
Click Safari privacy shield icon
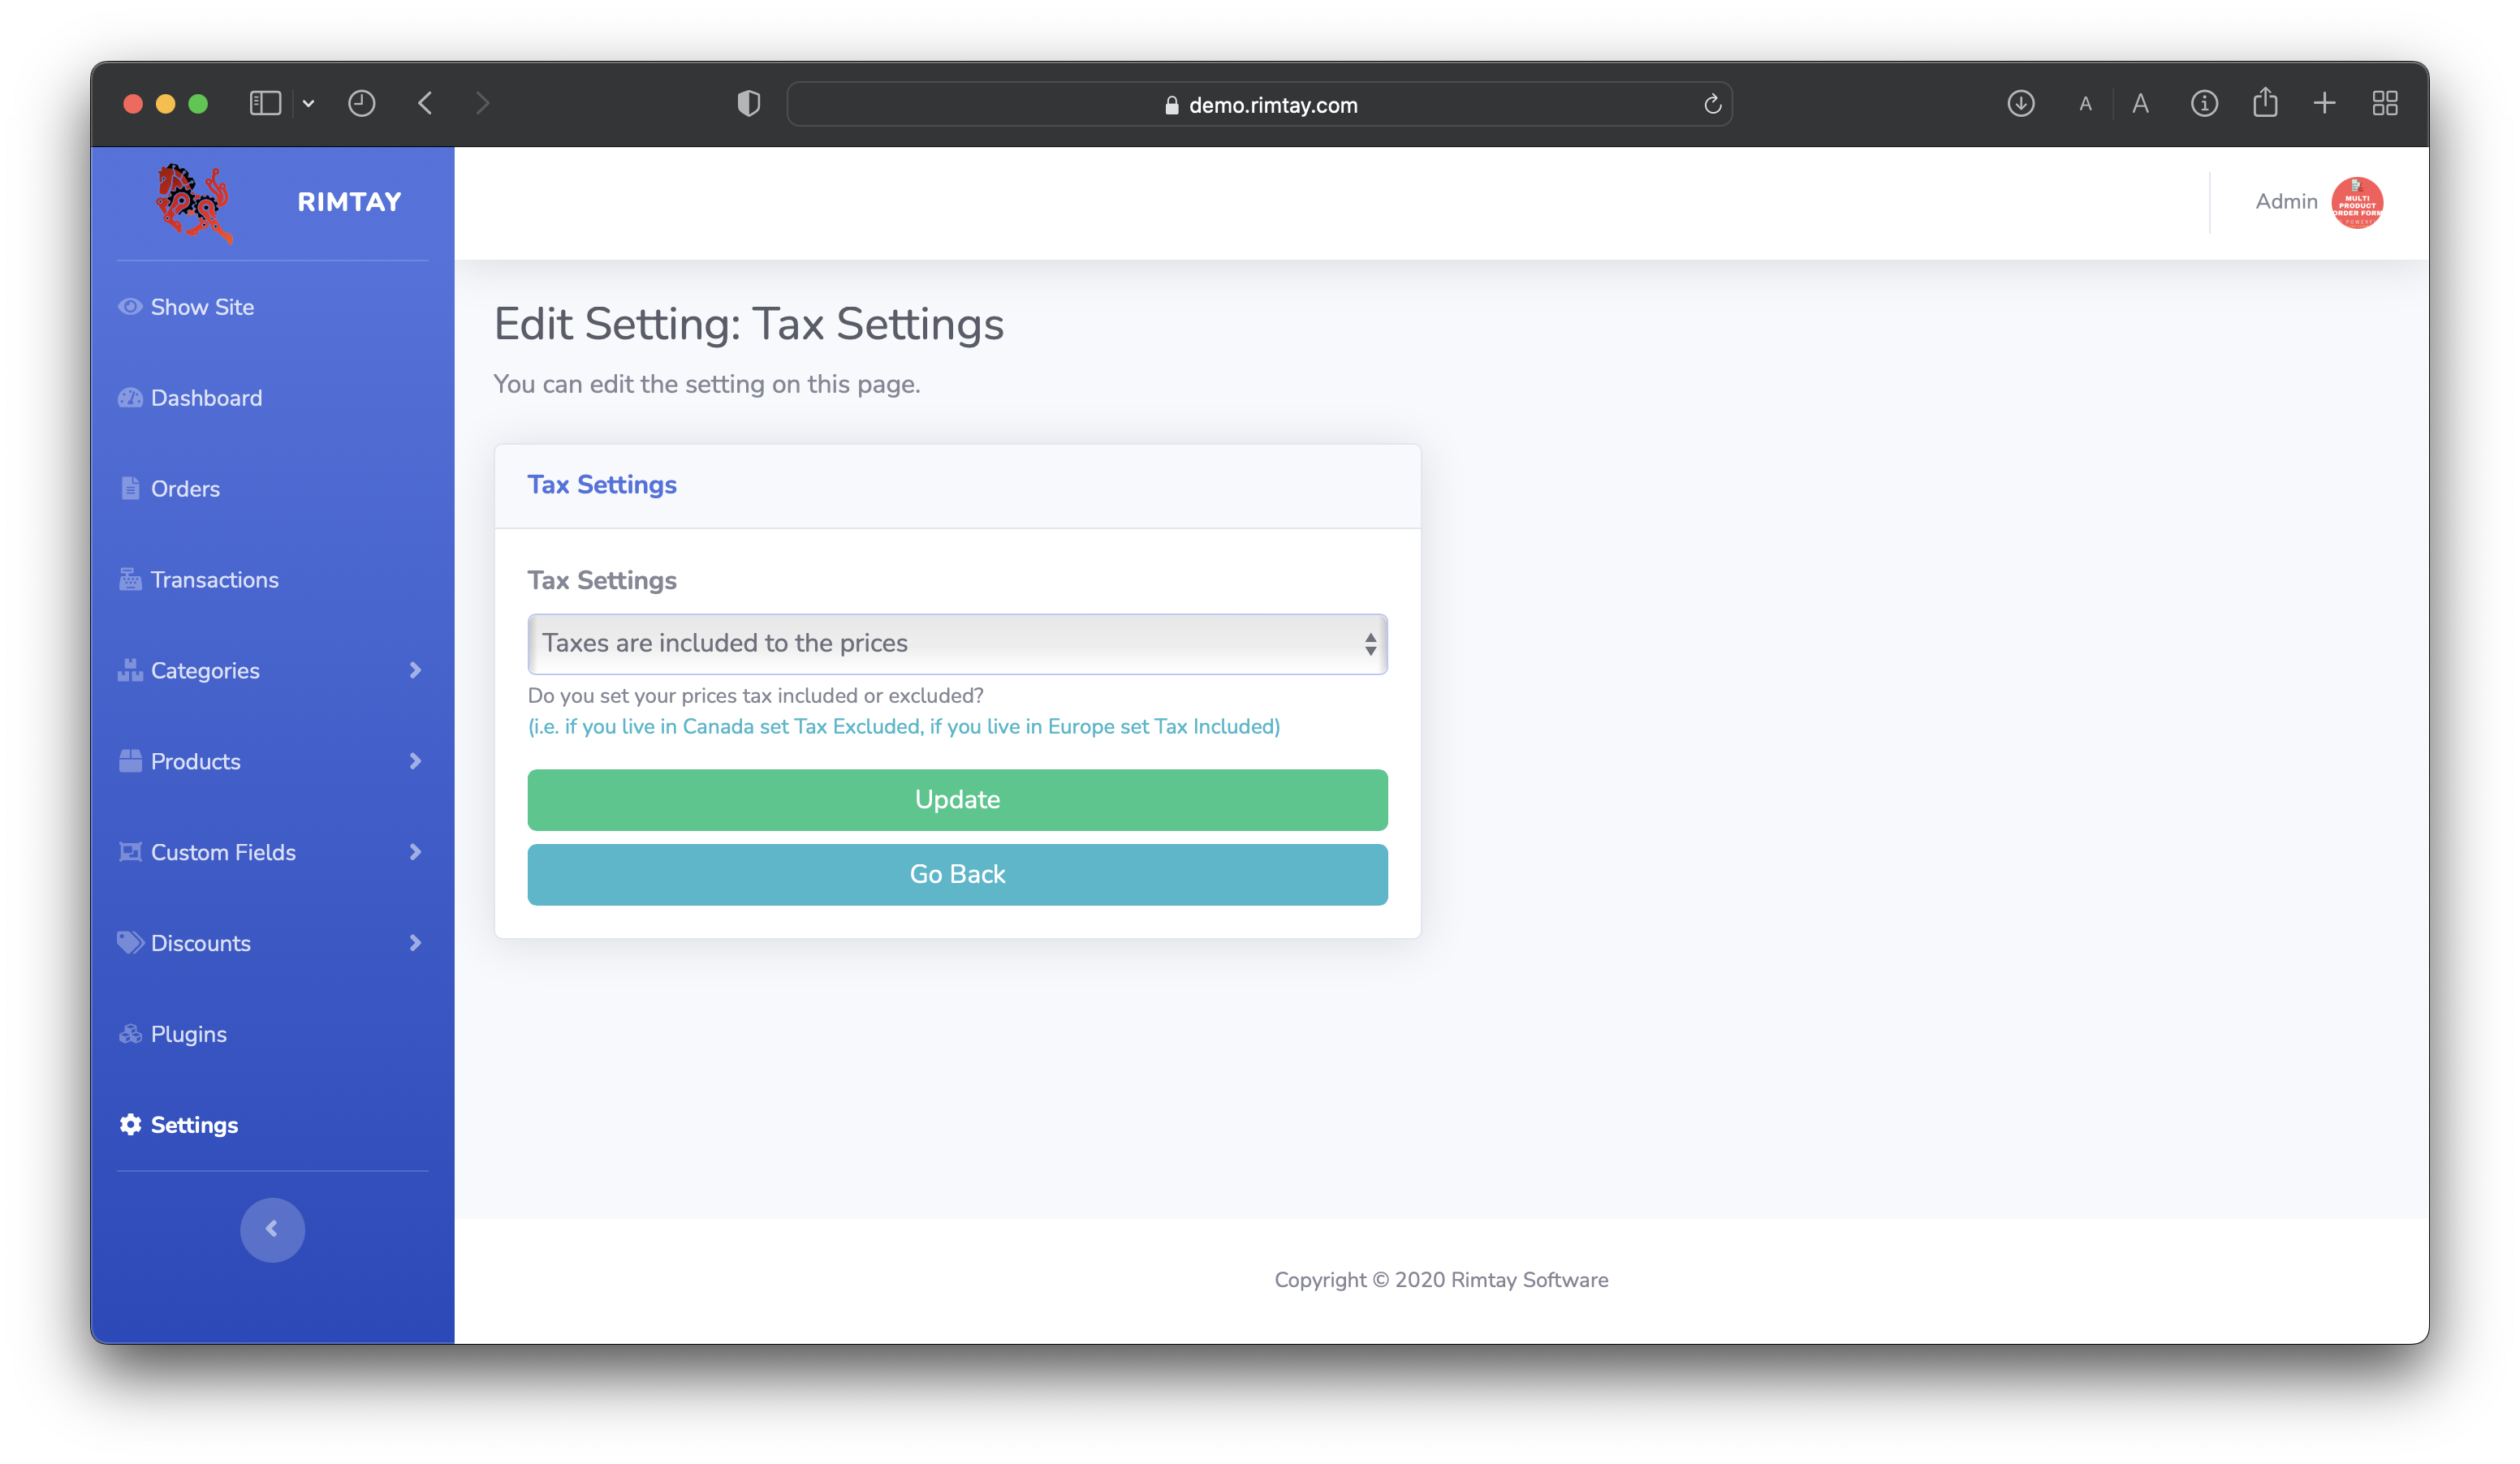coord(748,104)
